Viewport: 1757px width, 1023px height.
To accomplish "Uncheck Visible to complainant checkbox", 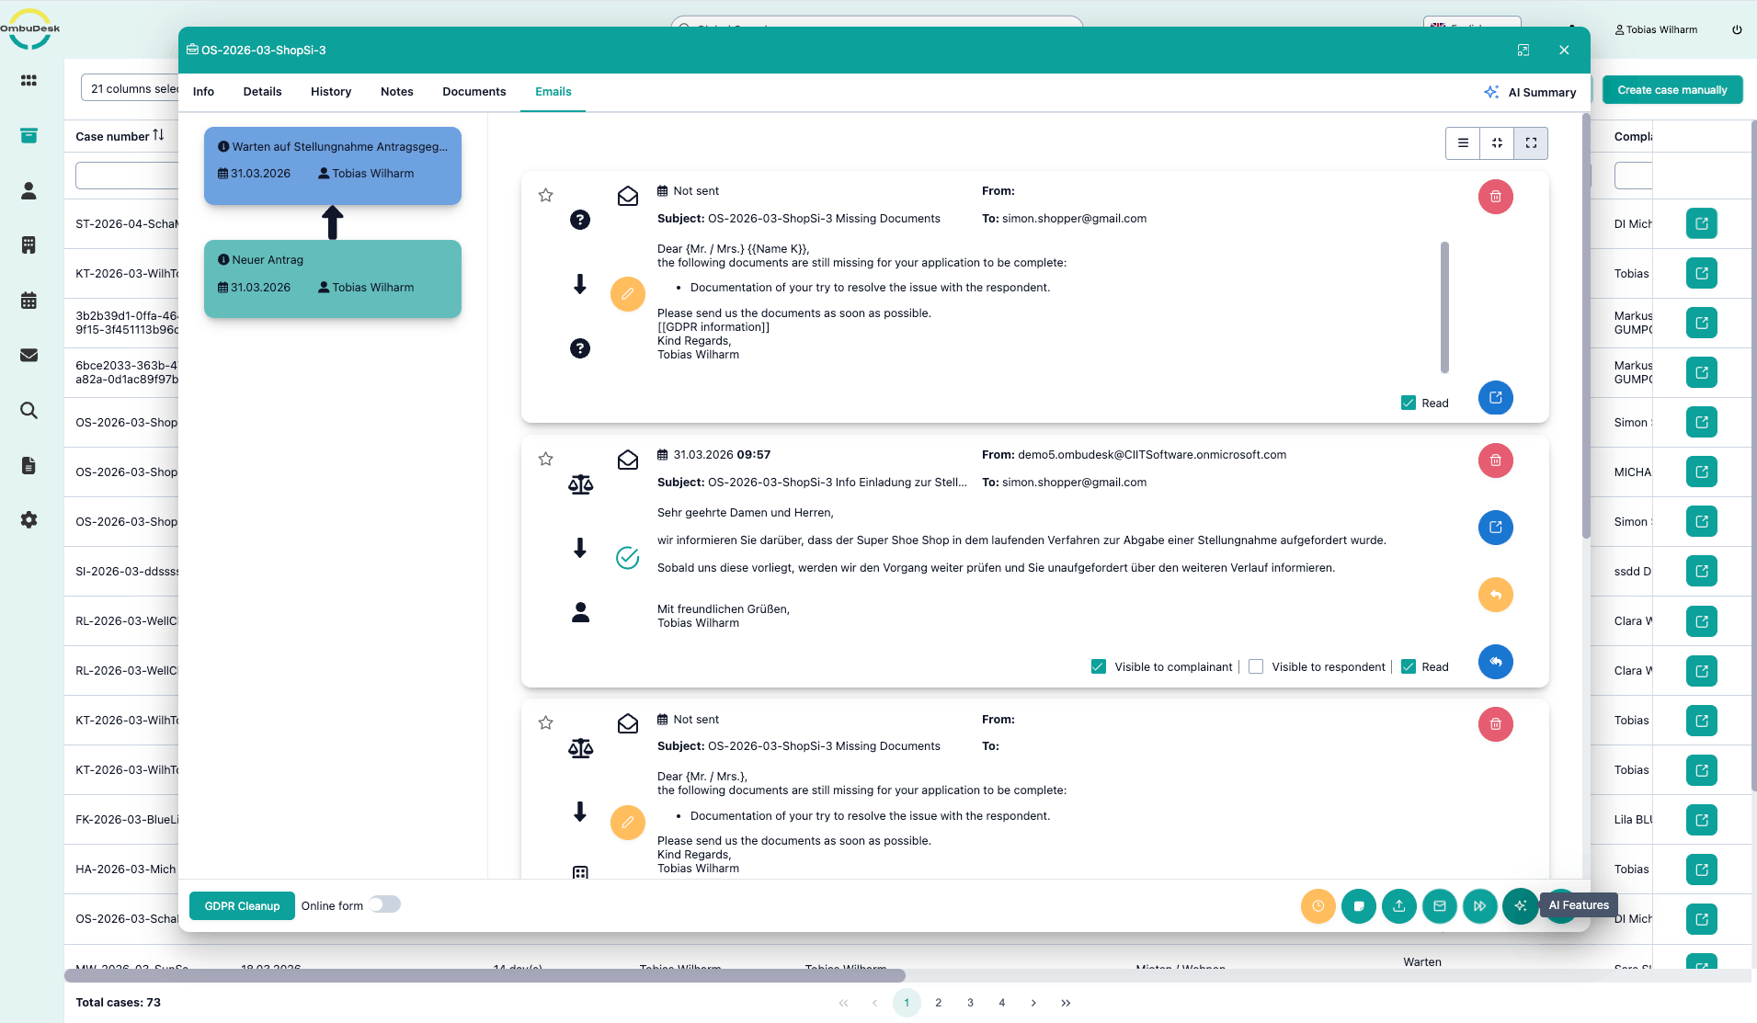I will (x=1098, y=666).
